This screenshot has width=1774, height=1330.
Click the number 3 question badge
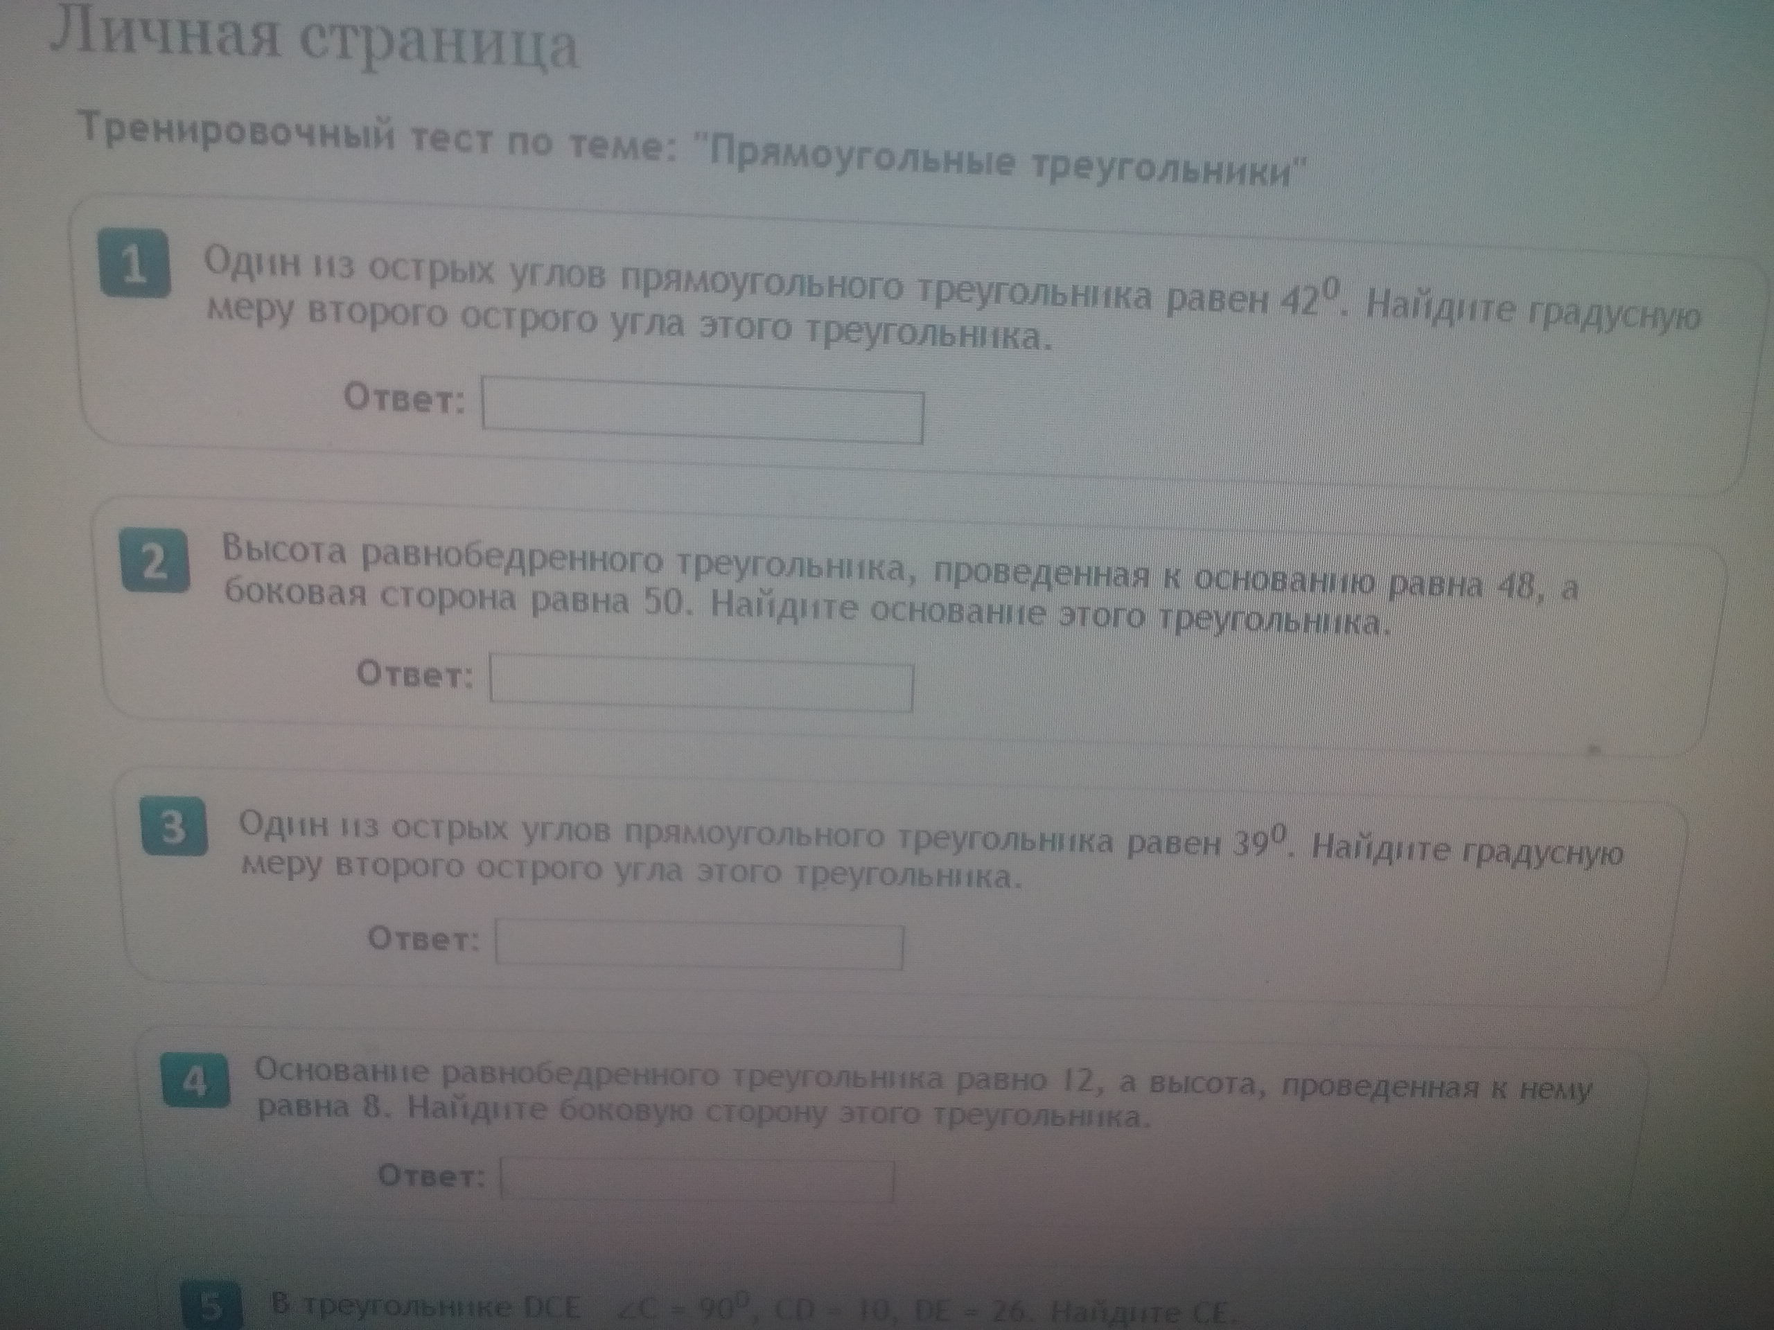(x=174, y=826)
